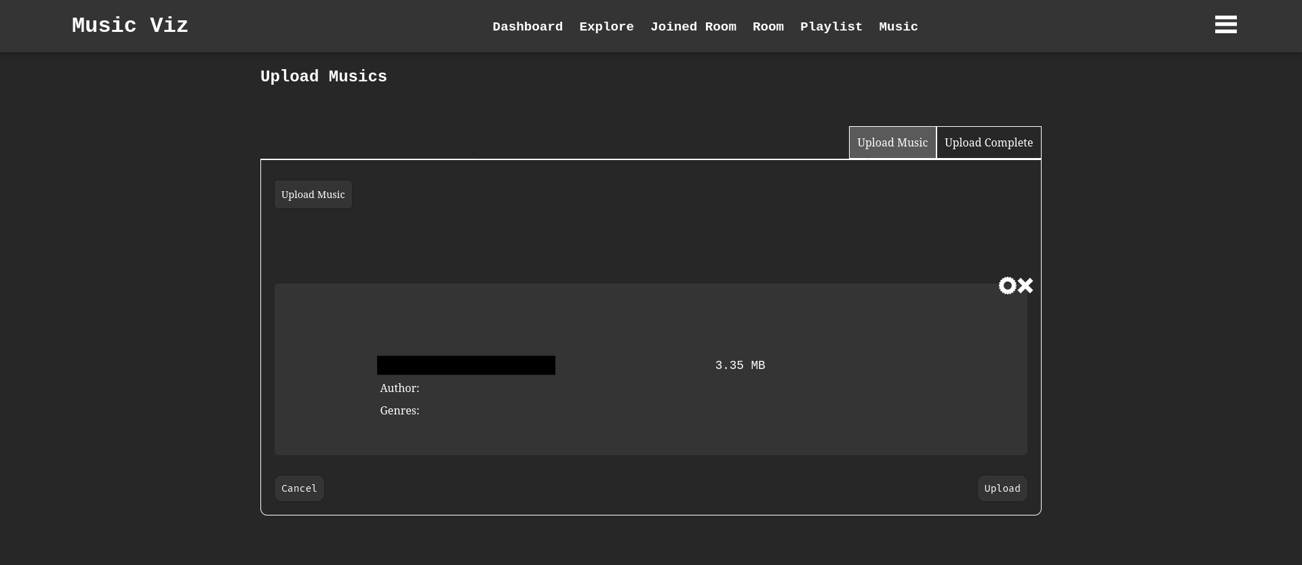Click the Upload Musics heading
Viewport: 1302px width, 565px height.
323,76
